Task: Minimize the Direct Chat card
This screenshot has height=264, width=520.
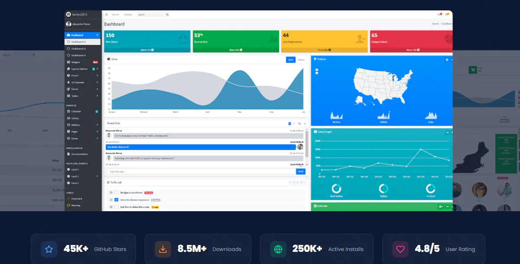Action: tap(294, 124)
